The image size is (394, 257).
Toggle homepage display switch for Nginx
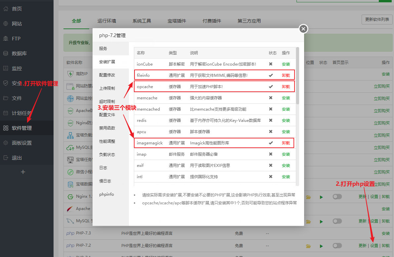[x=337, y=197]
